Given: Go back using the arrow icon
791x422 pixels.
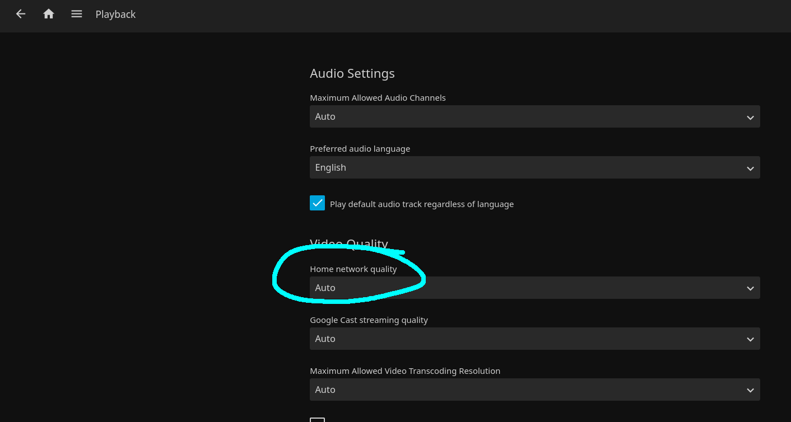Looking at the screenshot, I should pyautogui.click(x=21, y=14).
